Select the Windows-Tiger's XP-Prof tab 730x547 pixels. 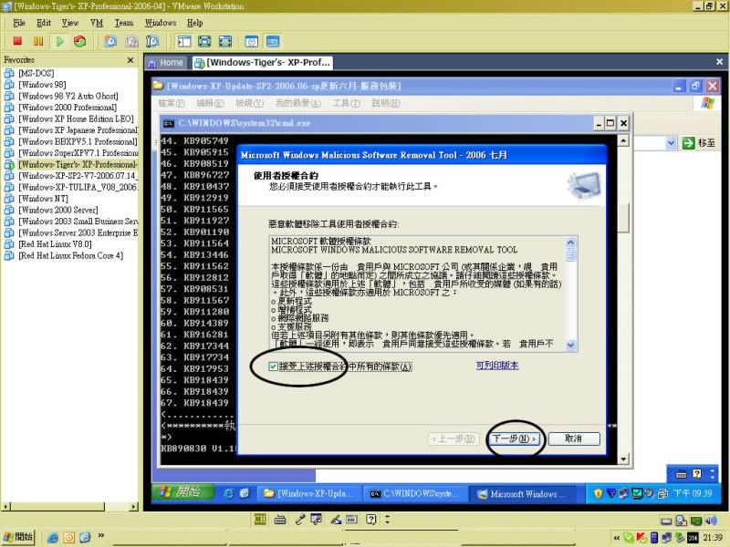(x=264, y=63)
